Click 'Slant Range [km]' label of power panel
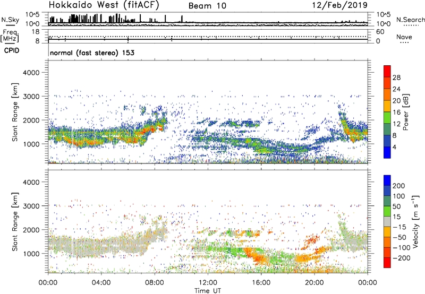425x294 pixels. [x=15, y=112]
